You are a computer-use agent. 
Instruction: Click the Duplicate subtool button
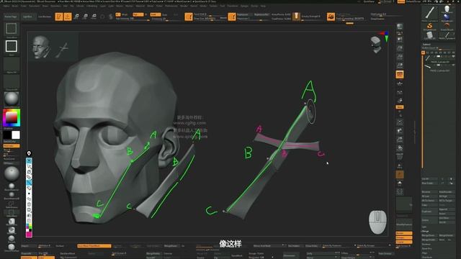pyautogui.click(x=429, y=212)
